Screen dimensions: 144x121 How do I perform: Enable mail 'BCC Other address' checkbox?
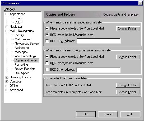[47, 41]
